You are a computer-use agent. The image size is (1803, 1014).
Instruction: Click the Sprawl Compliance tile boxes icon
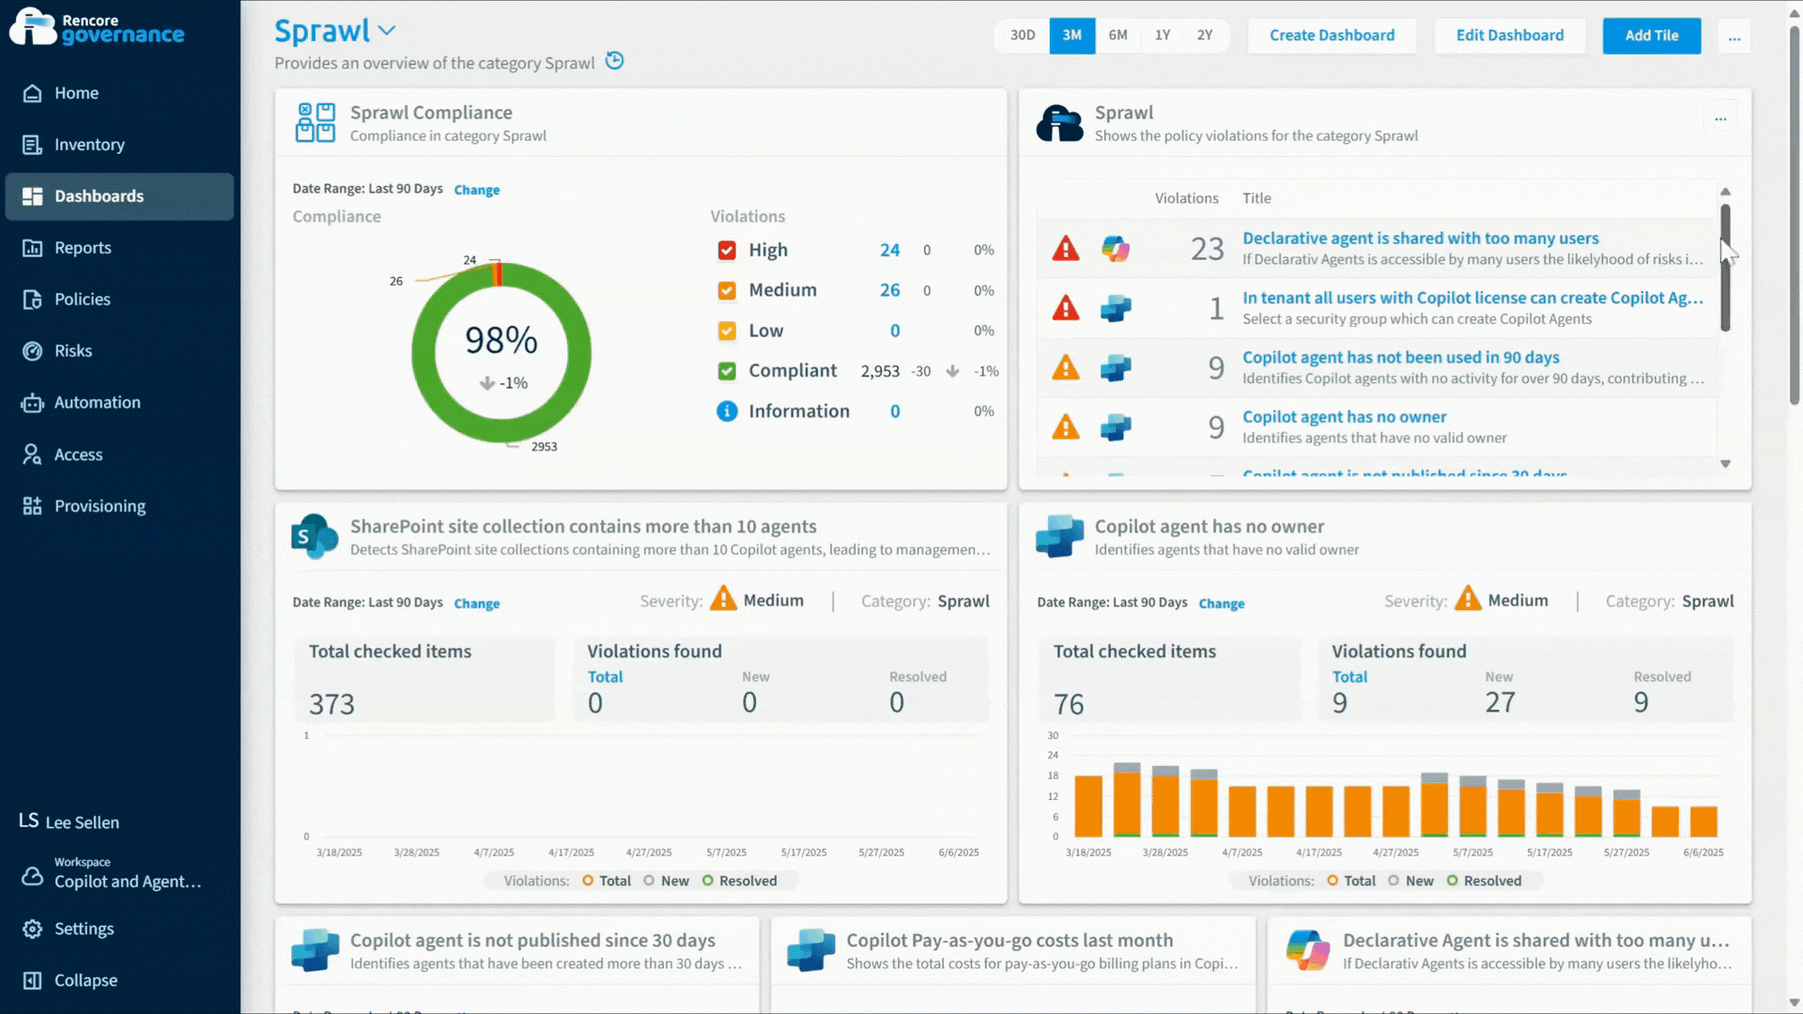coord(316,123)
